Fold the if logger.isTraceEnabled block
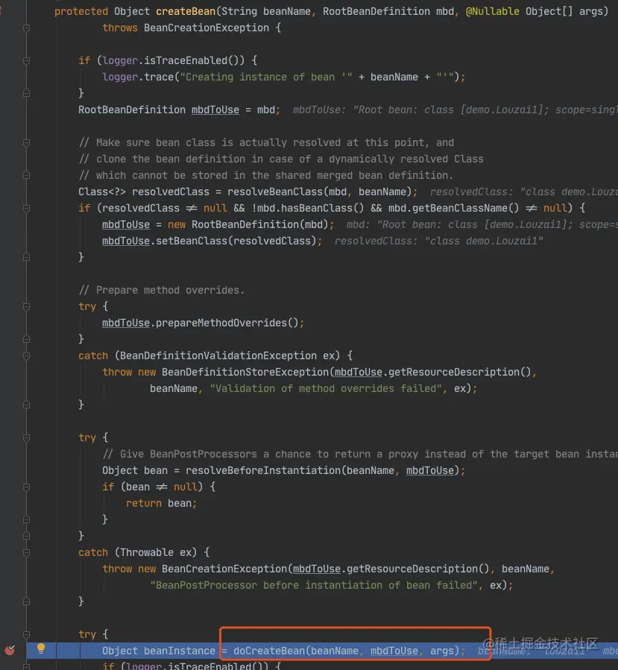The width and height of the screenshot is (618, 670). tap(26, 60)
